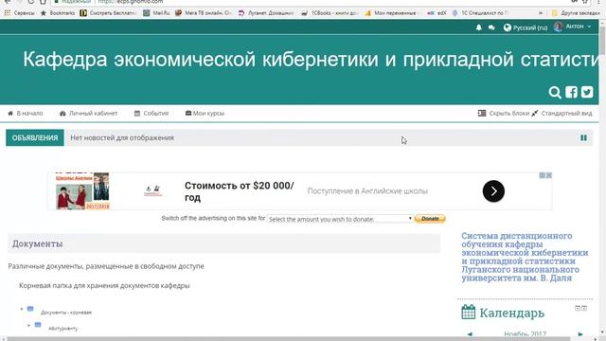This screenshot has height=341, width=606.
Task: Open the Bookmarks star bookmark
Action: tap(58, 12)
